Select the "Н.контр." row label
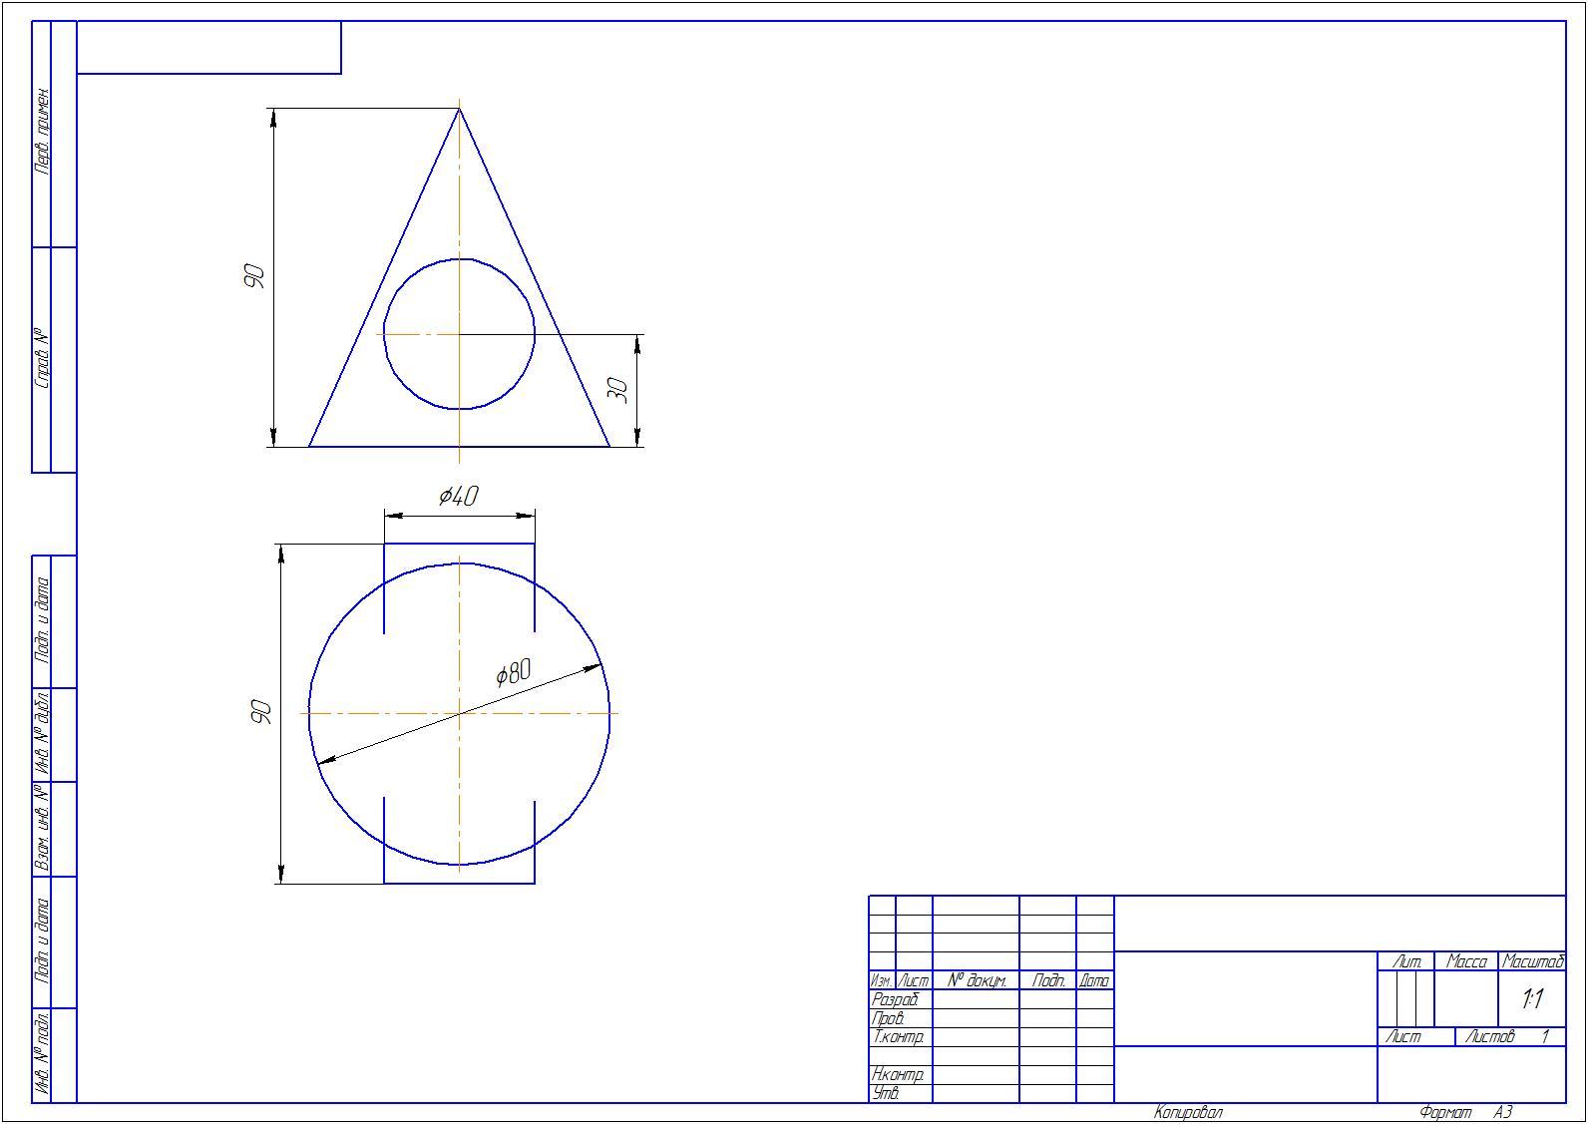This screenshot has height=1124, width=1588. tap(898, 1075)
